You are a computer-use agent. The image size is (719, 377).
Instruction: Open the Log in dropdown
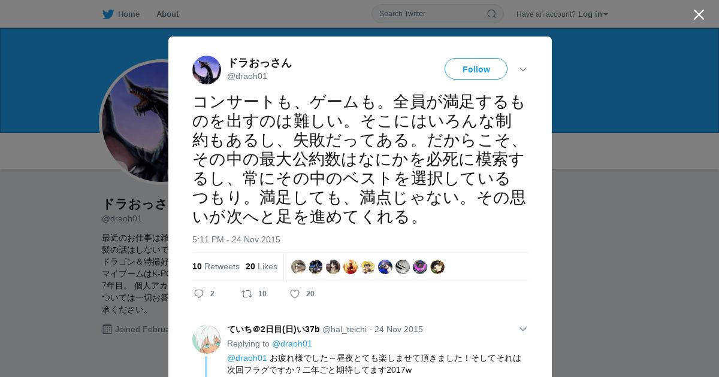coord(593,14)
